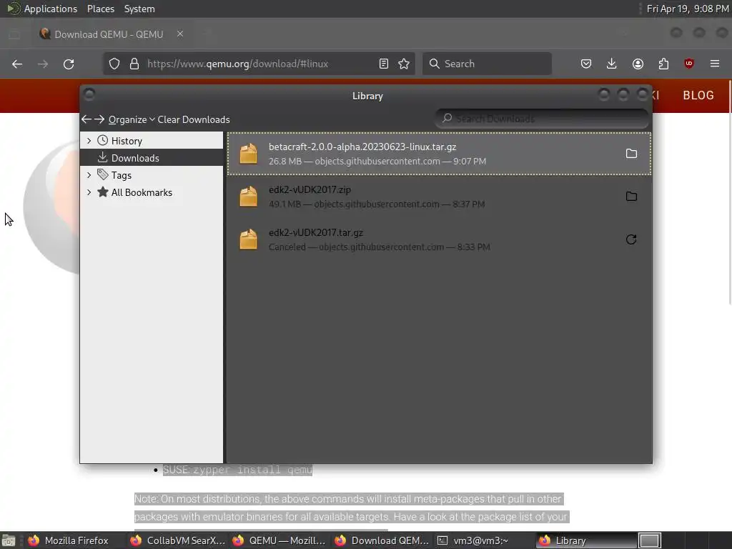Screen dimensions: 732x549
Task: Focus the Search Downloads field
Action: (x=542, y=119)
